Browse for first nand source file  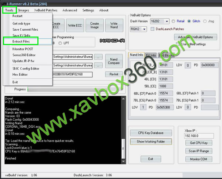tap(98, 57)
